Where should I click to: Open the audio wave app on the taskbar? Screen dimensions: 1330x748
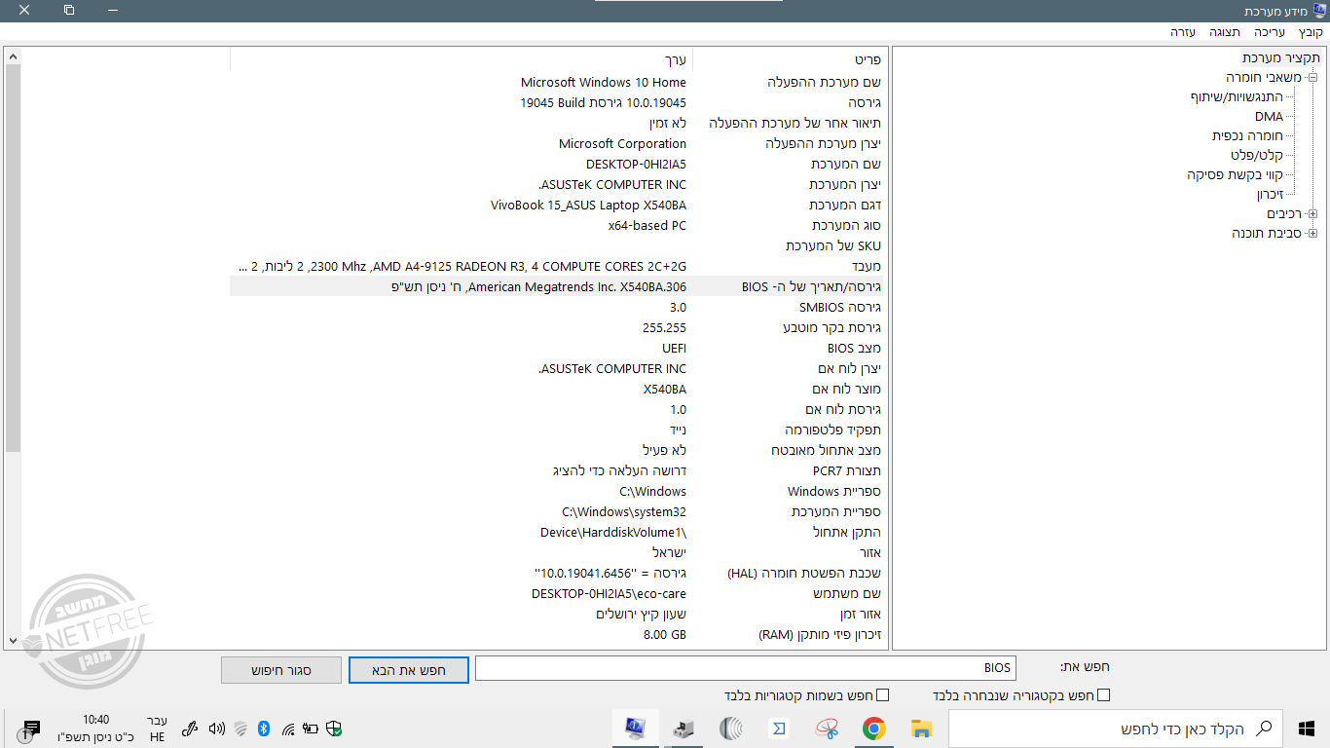click(x=731, y=728)
